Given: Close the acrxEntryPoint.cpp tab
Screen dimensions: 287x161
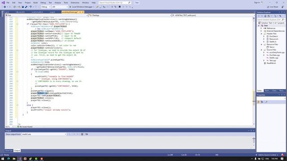Looking at the screenshot, I should (83, 12).
